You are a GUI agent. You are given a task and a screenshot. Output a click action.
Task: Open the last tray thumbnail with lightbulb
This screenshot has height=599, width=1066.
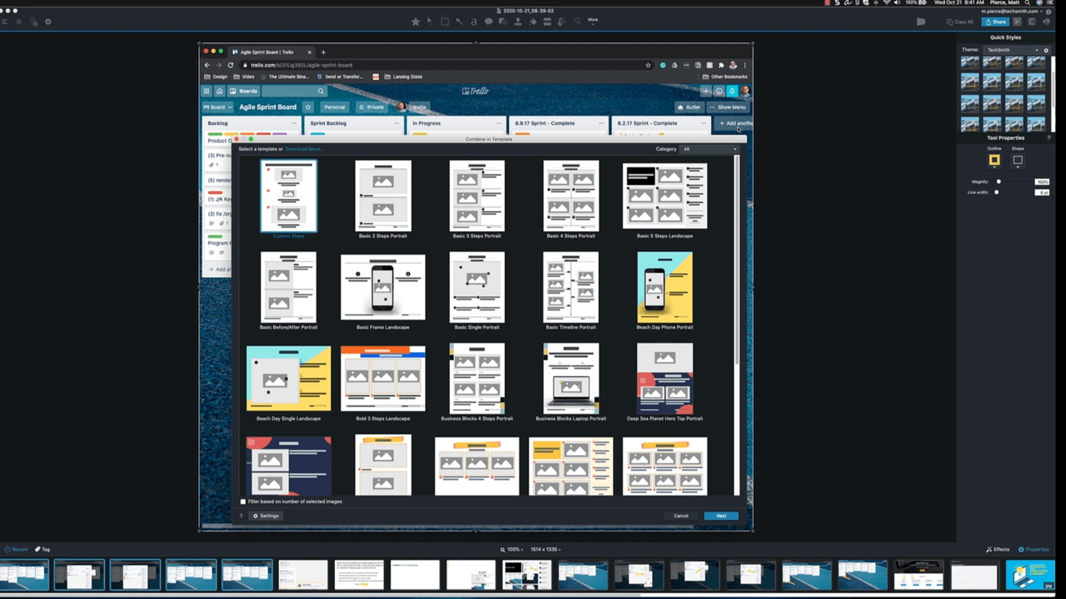pos(1030,575)
